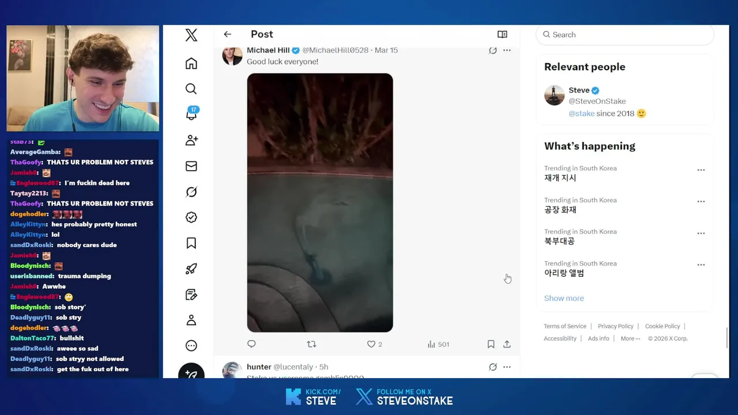
Task: Click Michael Hill display name
Action: (268, 50)
